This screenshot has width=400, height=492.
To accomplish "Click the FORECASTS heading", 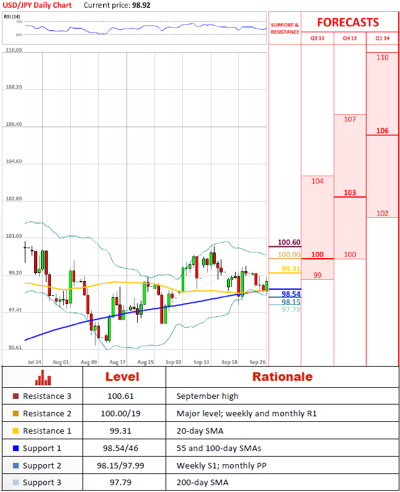I will click(x=348, y=22).
